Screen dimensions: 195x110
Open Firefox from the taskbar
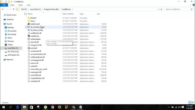[x=59, y=107]
